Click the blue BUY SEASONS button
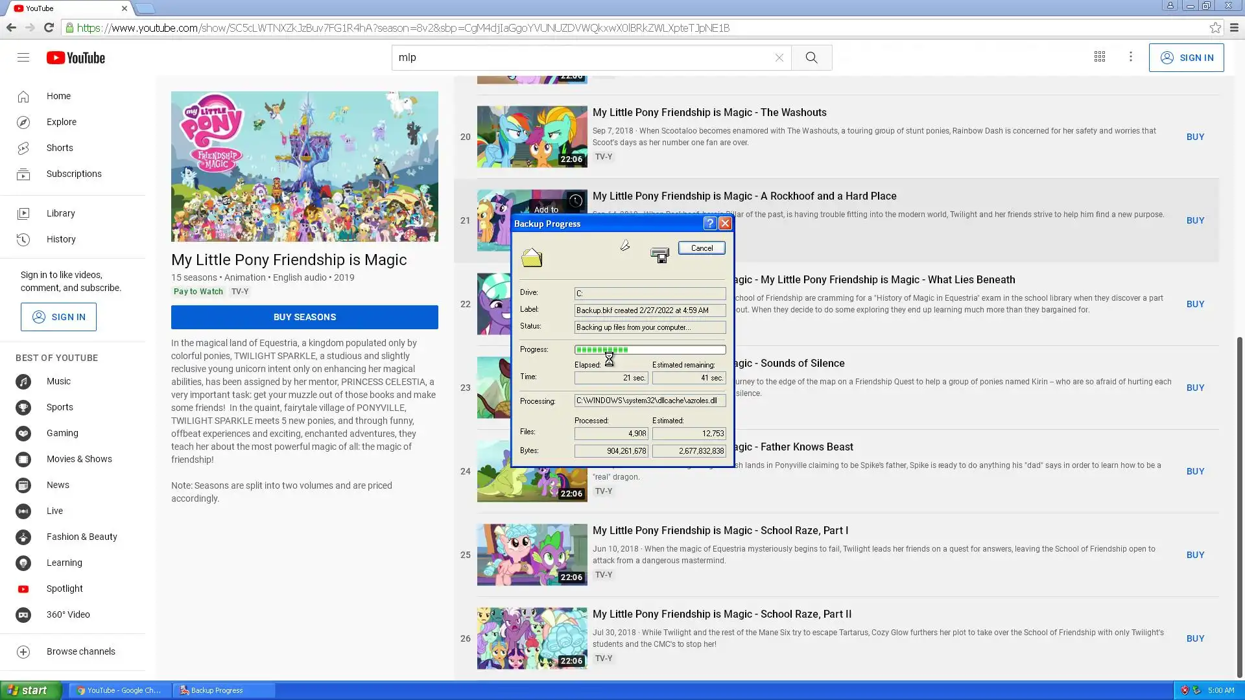The width and height of the screenshot is (1245, 700). 304,317
